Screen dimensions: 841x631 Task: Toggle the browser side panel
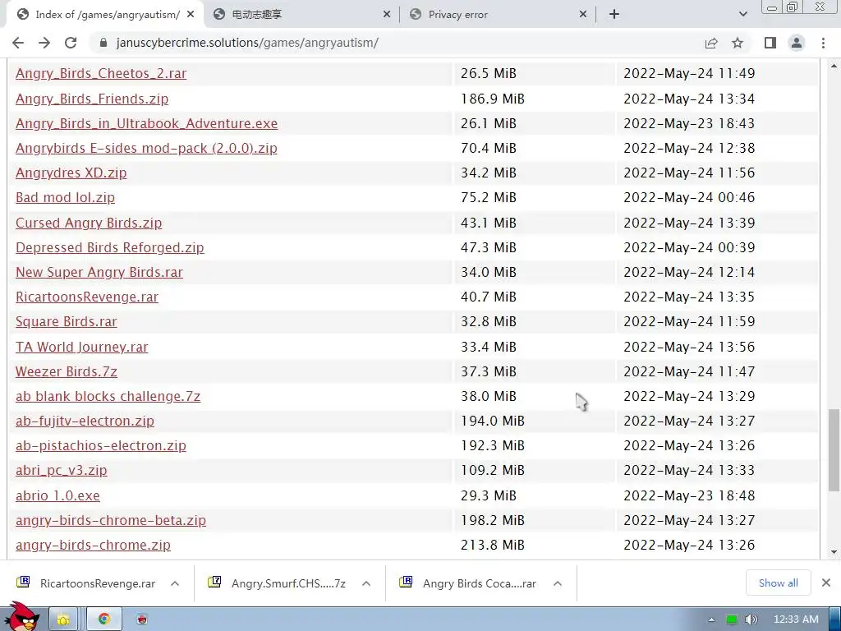click(x=770, y=43)
